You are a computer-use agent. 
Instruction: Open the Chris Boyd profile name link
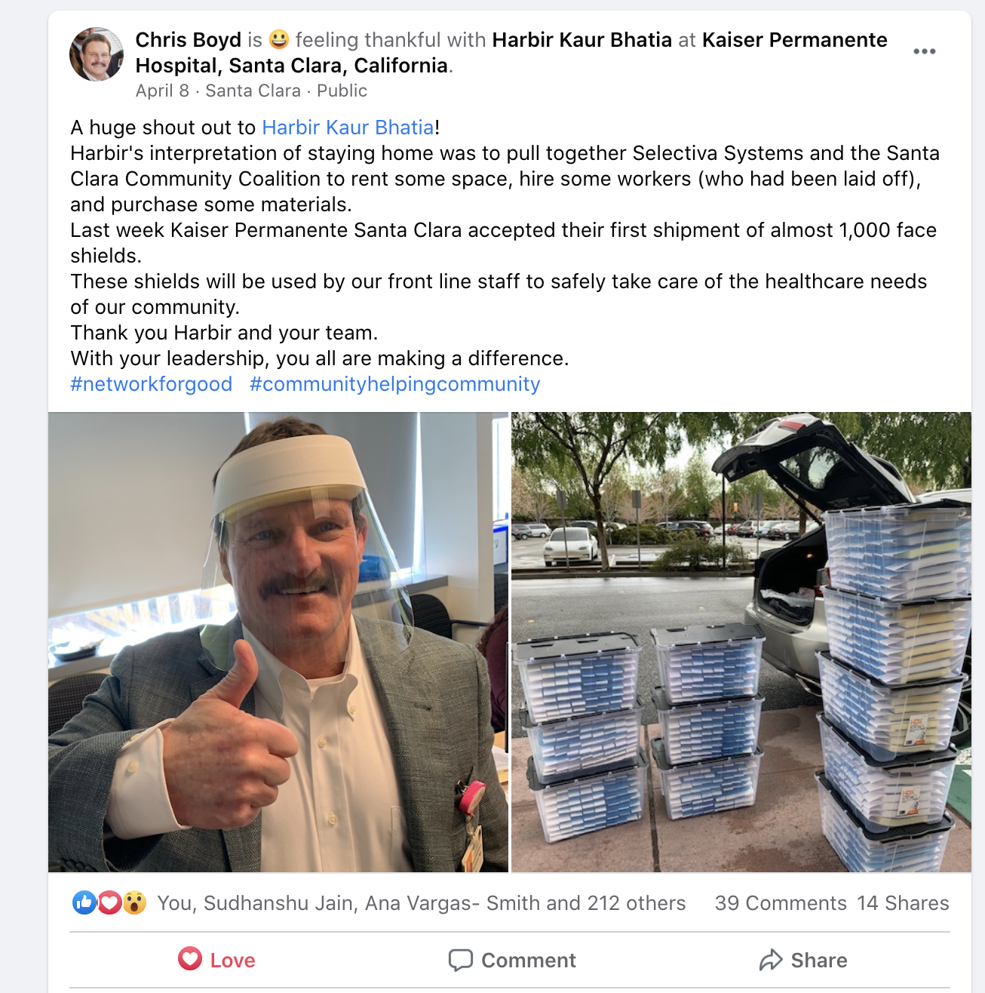click(189, 40)
